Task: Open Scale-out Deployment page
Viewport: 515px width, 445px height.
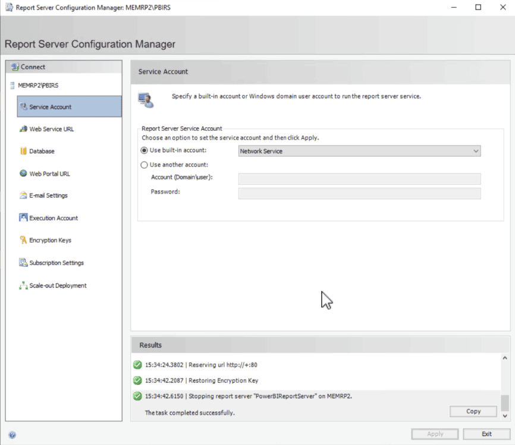Action: click(58, 286)
